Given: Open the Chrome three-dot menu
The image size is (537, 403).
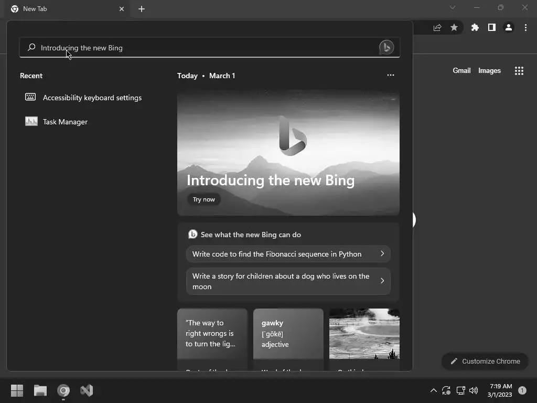Looking at the screenshot, I should (525, 27).
